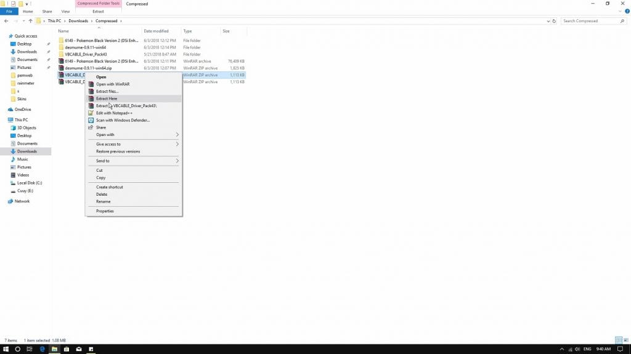Viewport: 631px width, 354px height.
Task: Open Action Center notifications icon
Action: [620, 349]
